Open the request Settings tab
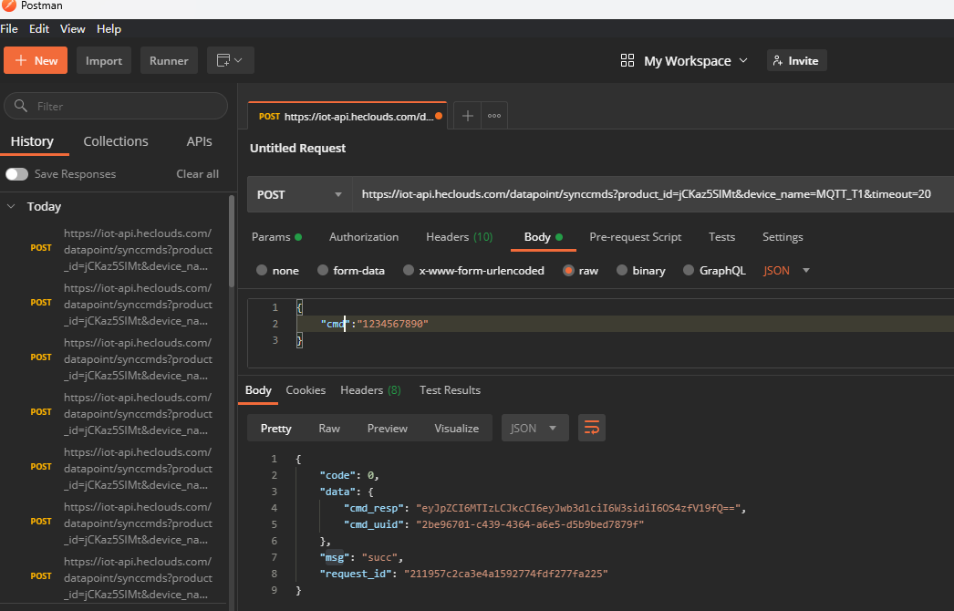Screen dimensions: 954x611 pos(783,237)
